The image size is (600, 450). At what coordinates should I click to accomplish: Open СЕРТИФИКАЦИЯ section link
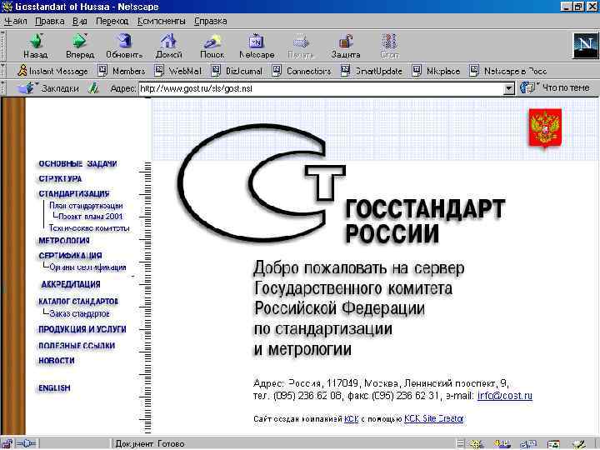[x=70, y=256]
